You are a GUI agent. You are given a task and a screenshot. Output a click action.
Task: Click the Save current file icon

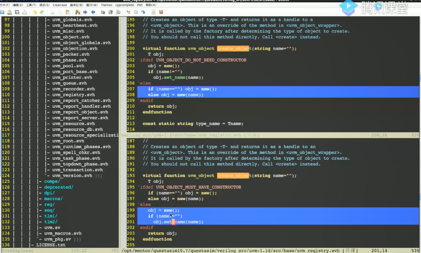pos(10,12)
